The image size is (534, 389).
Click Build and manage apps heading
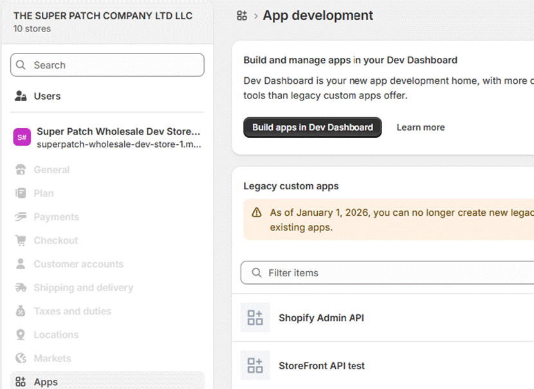pyautogui.click(x=350, y=60)
